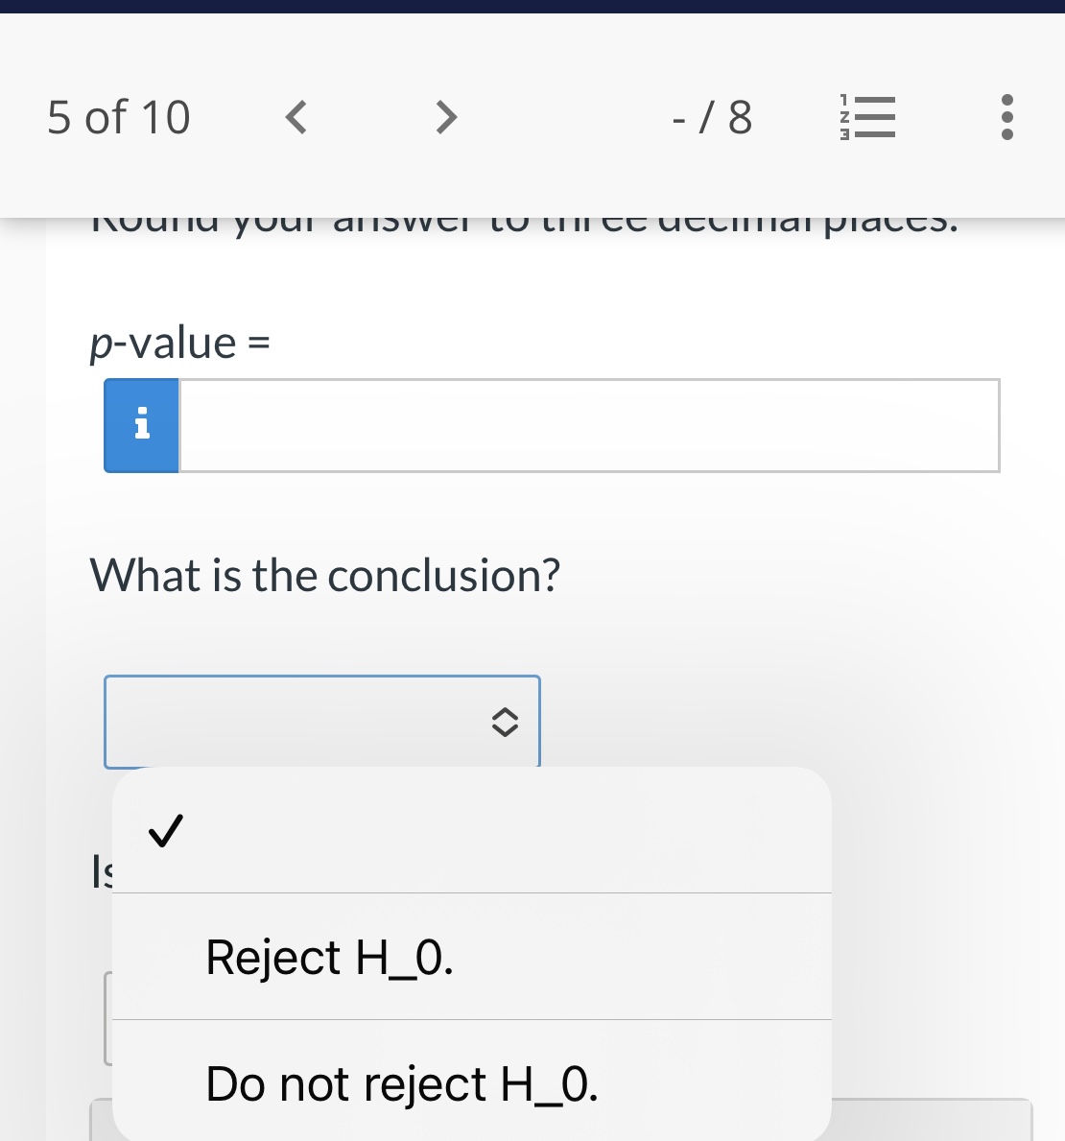
Task: Click the checkmark in the dropdown list
Action: [x=165, y=829]
